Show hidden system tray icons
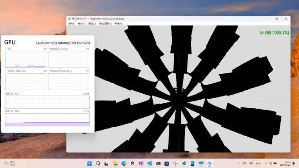 click(x=239, y=163)
